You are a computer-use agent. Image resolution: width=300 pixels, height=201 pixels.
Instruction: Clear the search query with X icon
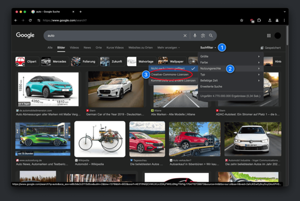(185, 36)
